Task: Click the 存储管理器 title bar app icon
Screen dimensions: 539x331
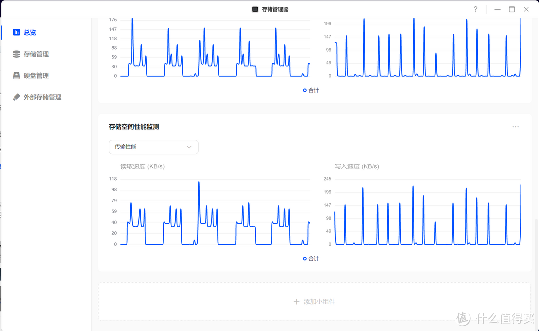Action: coord(255,9)
